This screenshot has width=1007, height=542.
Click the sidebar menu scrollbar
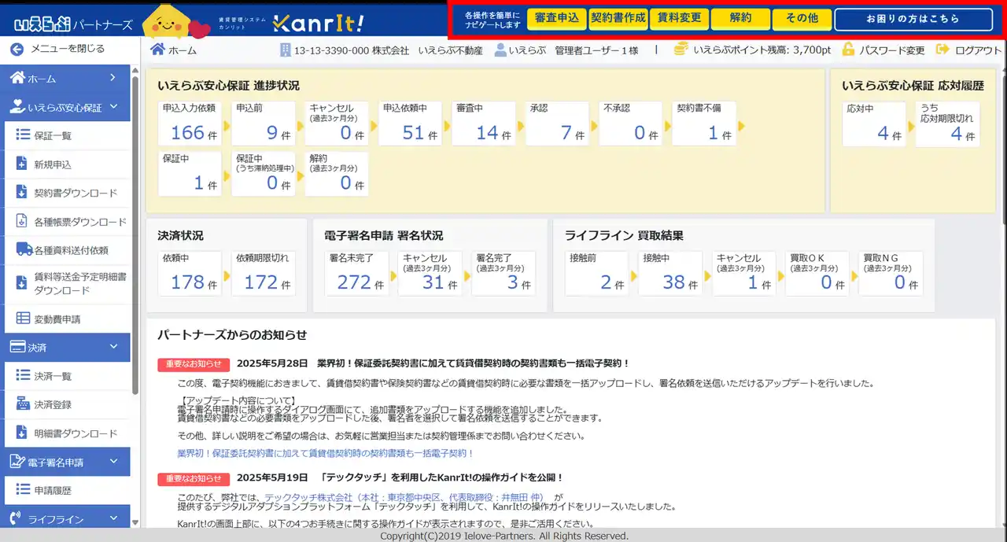[x=135, y=236]
